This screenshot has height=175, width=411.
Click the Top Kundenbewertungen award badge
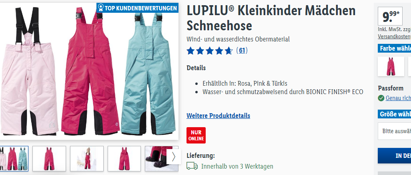137,8
